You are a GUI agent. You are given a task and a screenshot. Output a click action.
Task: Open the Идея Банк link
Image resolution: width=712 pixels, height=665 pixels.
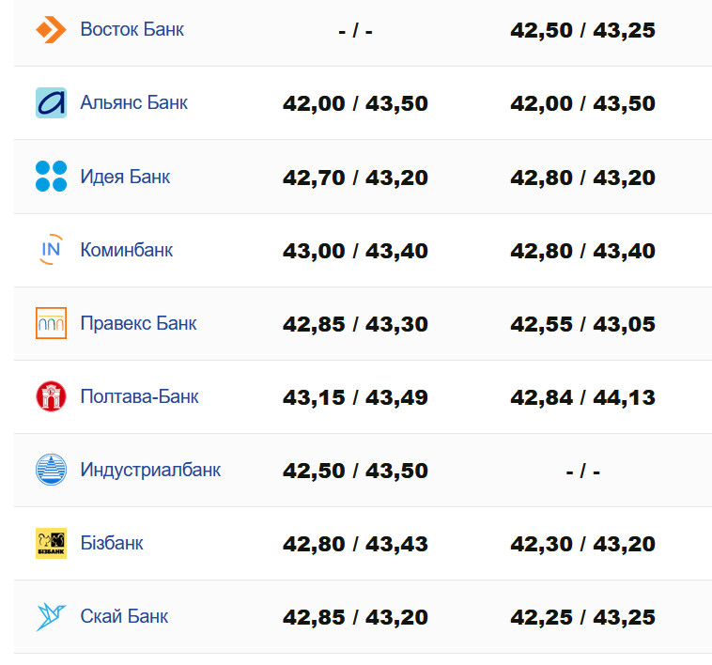[x=125, y=176]
